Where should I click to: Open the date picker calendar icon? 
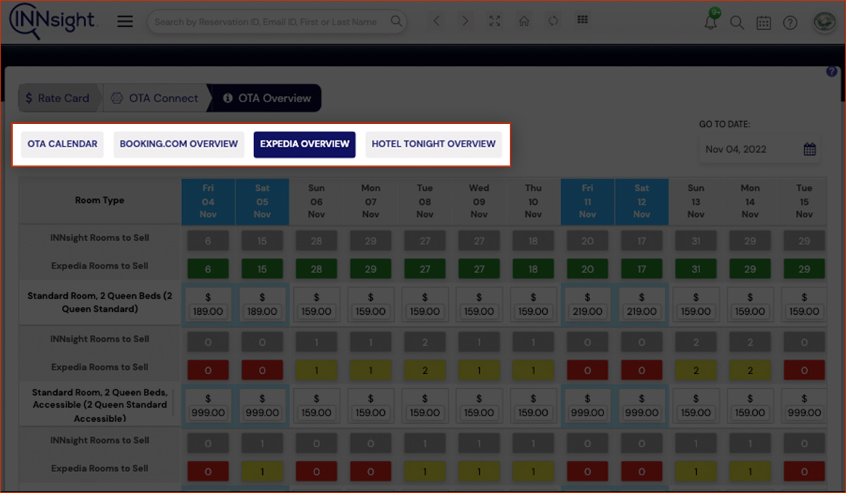pyautogui.click(x=809, y=149)
